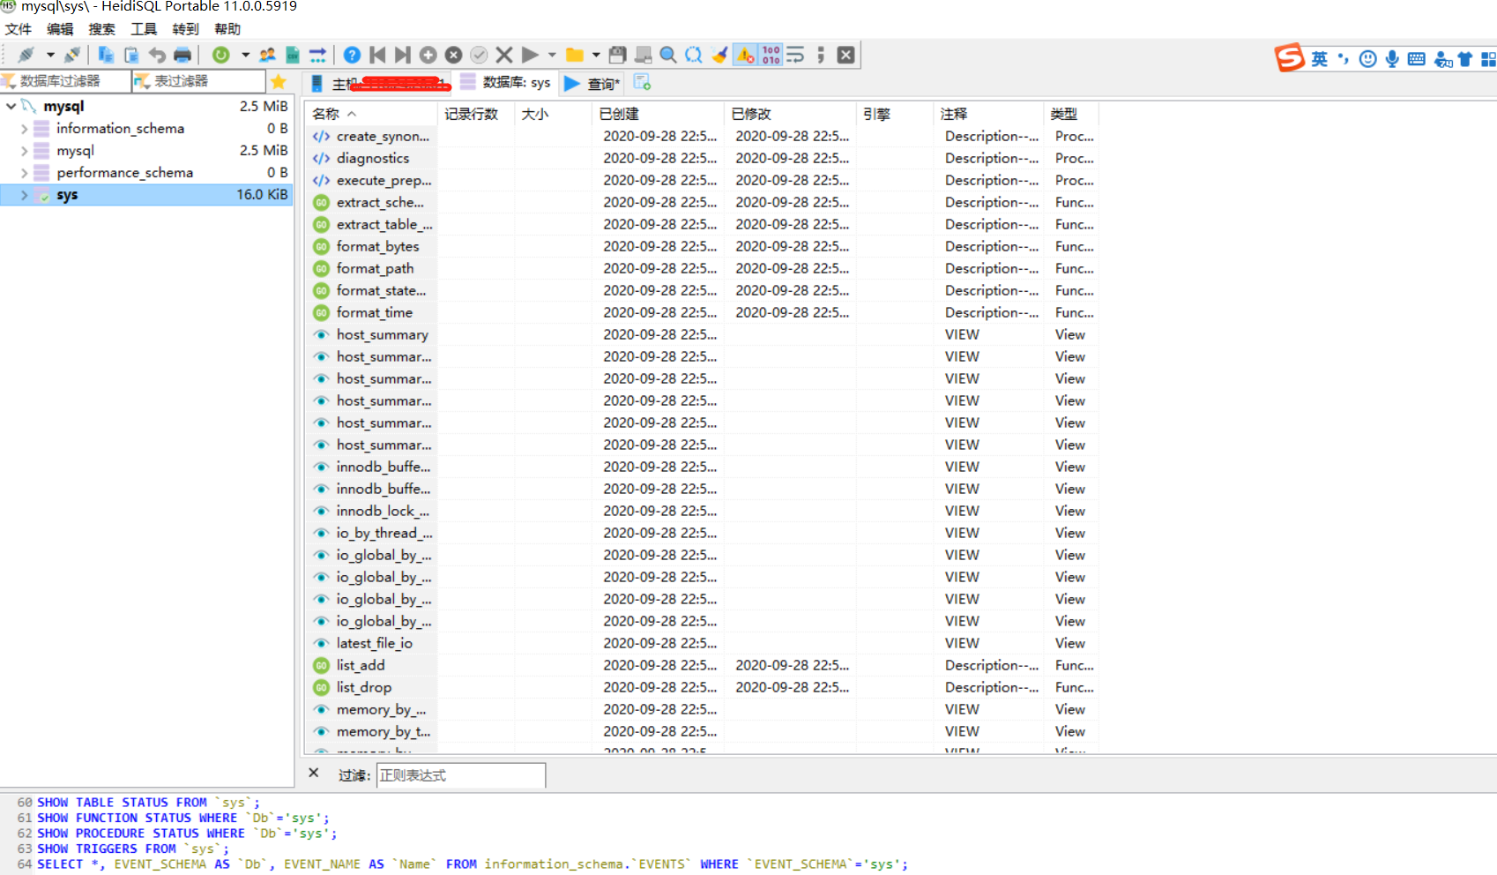Screen dimensions: 1497x875
Task: Toggle the stop on errors warning icon
Action: [x=746, y=55]
